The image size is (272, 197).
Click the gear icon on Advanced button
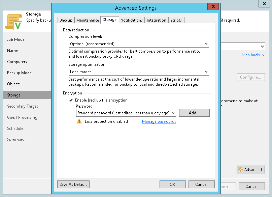point(240,170)
